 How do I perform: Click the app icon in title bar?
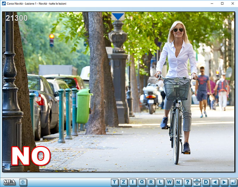(x=3, y=4)
